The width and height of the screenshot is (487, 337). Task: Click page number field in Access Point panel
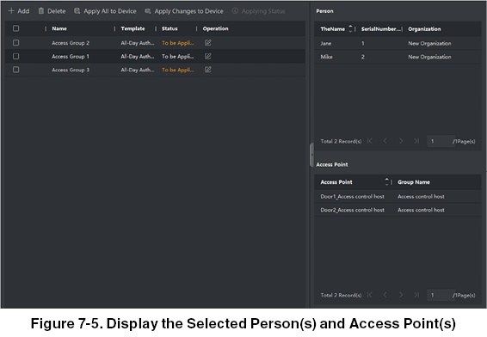click(x=441, y=295)
